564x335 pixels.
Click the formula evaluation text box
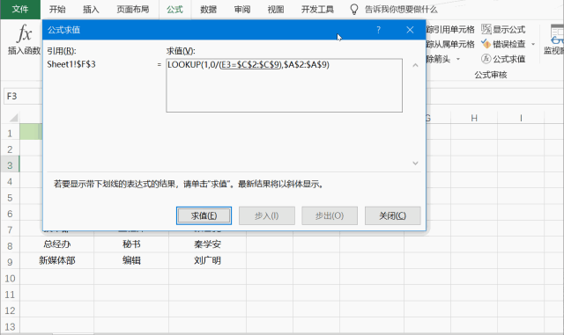[x=284, y=85]
